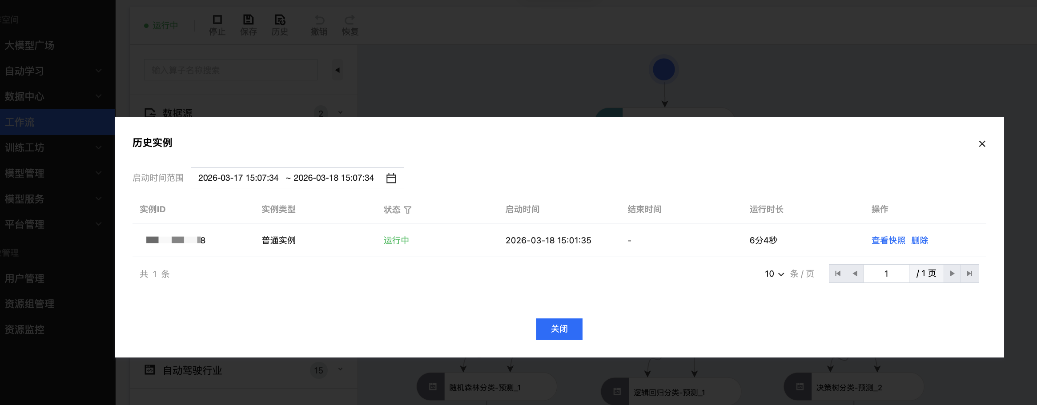Click the 运行时长 column header
This screenshot has width=1037, height=405.
766,209
